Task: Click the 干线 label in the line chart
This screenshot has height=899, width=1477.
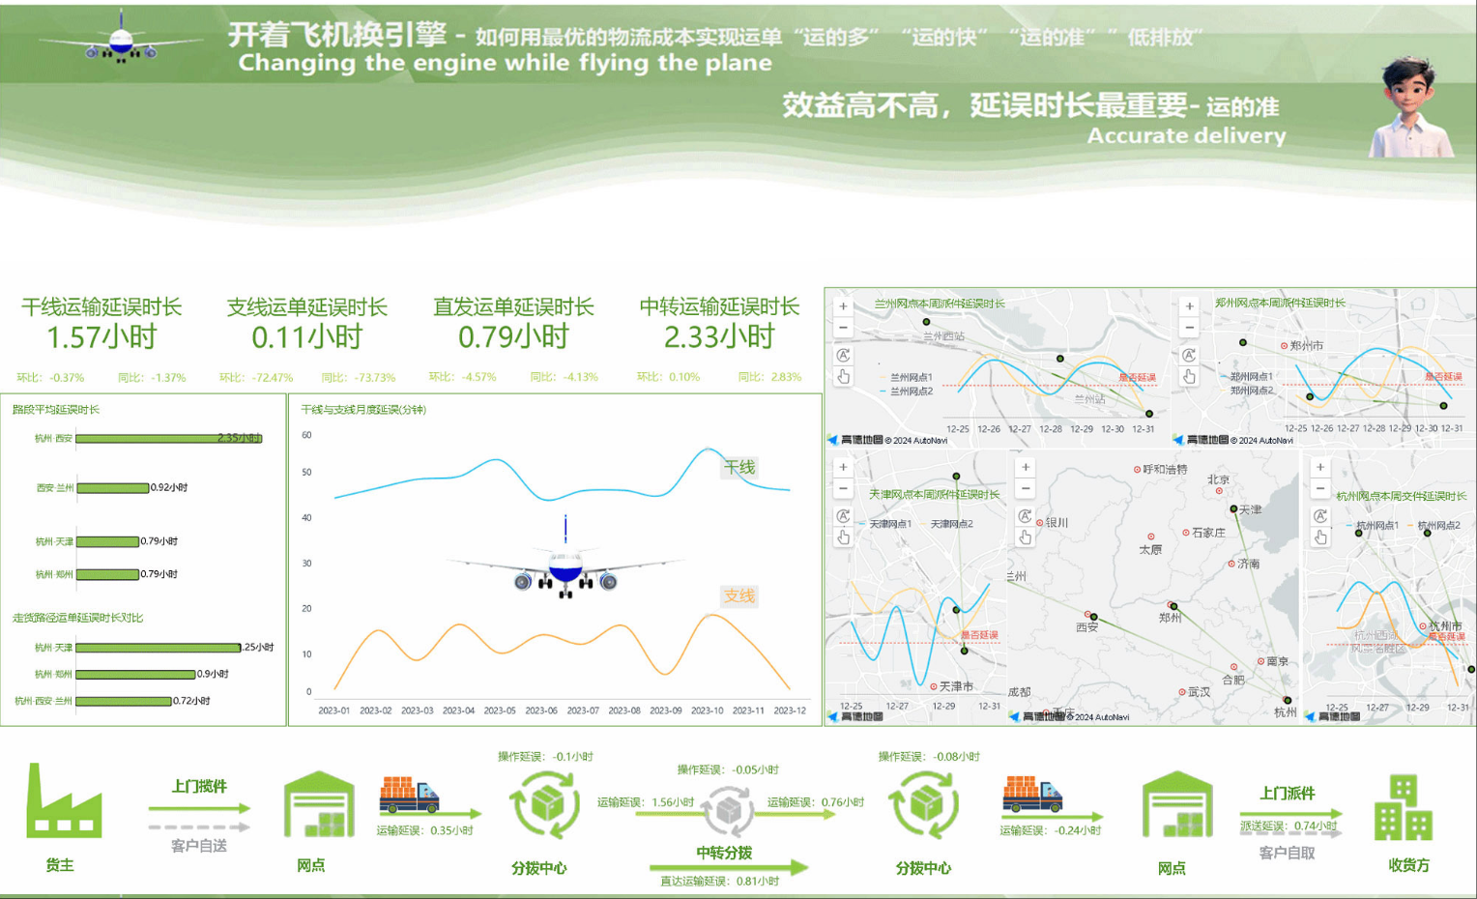Action: click(739, 468)
